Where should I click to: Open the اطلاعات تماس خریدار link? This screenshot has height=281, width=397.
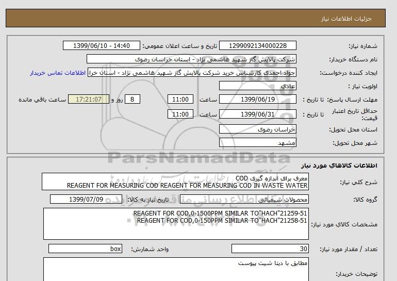pyautogui.click(x=58, y=73)
